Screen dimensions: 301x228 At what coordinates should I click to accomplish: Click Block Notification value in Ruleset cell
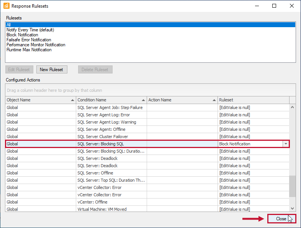235,144
